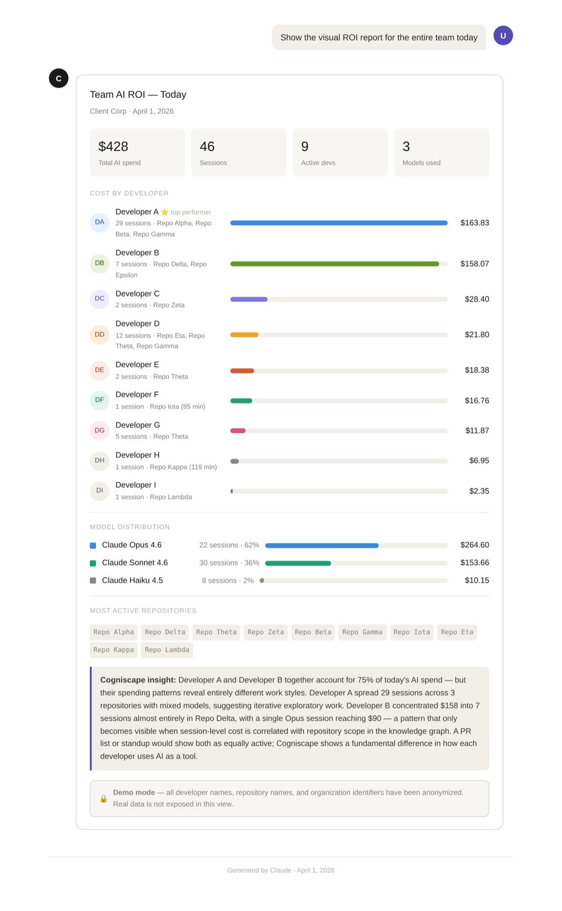Click the DC avatar for Developer C
562x911 pixels.
click(x=99, y=299)
